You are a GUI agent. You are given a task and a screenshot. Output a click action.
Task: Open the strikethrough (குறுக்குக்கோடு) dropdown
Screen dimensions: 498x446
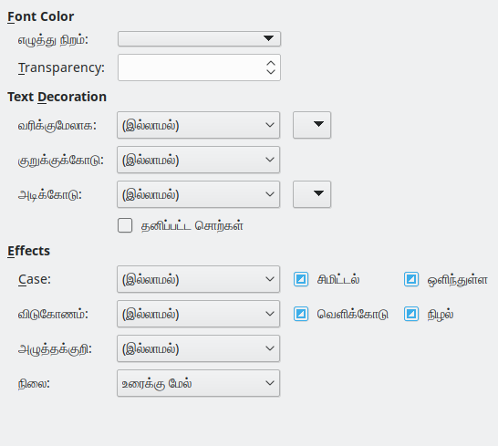click(198, 160)
